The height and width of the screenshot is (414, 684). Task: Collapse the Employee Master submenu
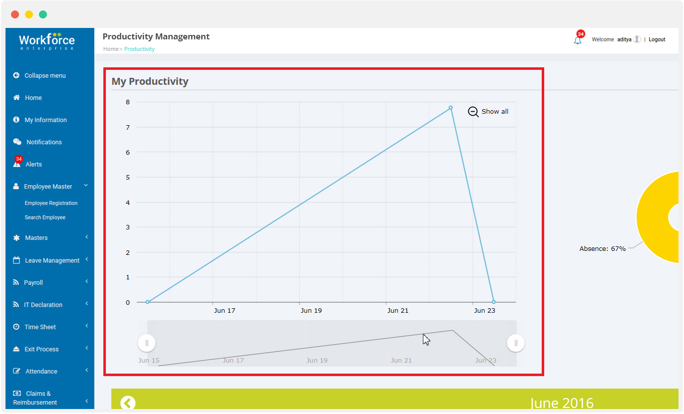tap(85, 185)
